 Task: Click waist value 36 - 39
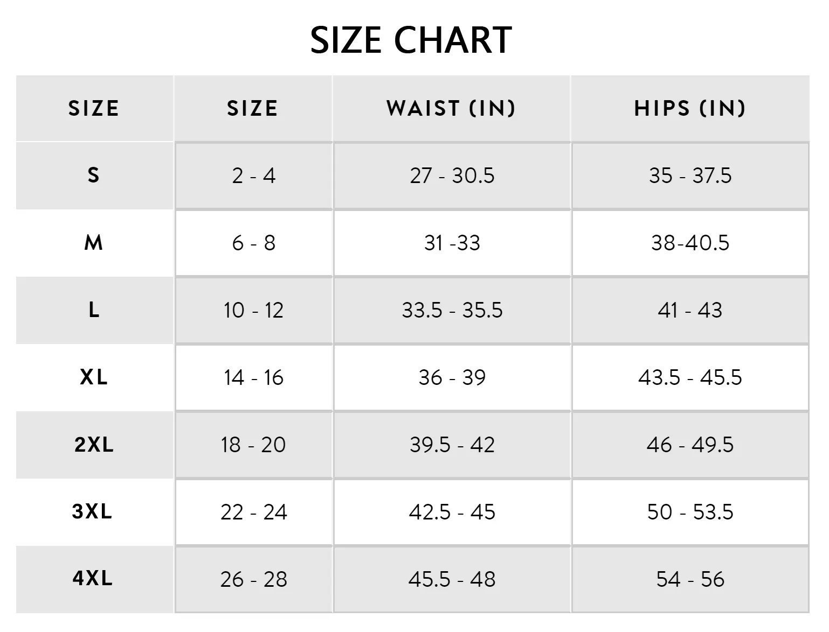pyautogui.click(x=452, y=377)
